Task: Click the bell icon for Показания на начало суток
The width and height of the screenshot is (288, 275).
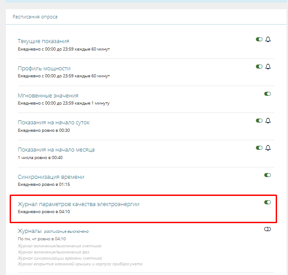Action: coord(268,121)
